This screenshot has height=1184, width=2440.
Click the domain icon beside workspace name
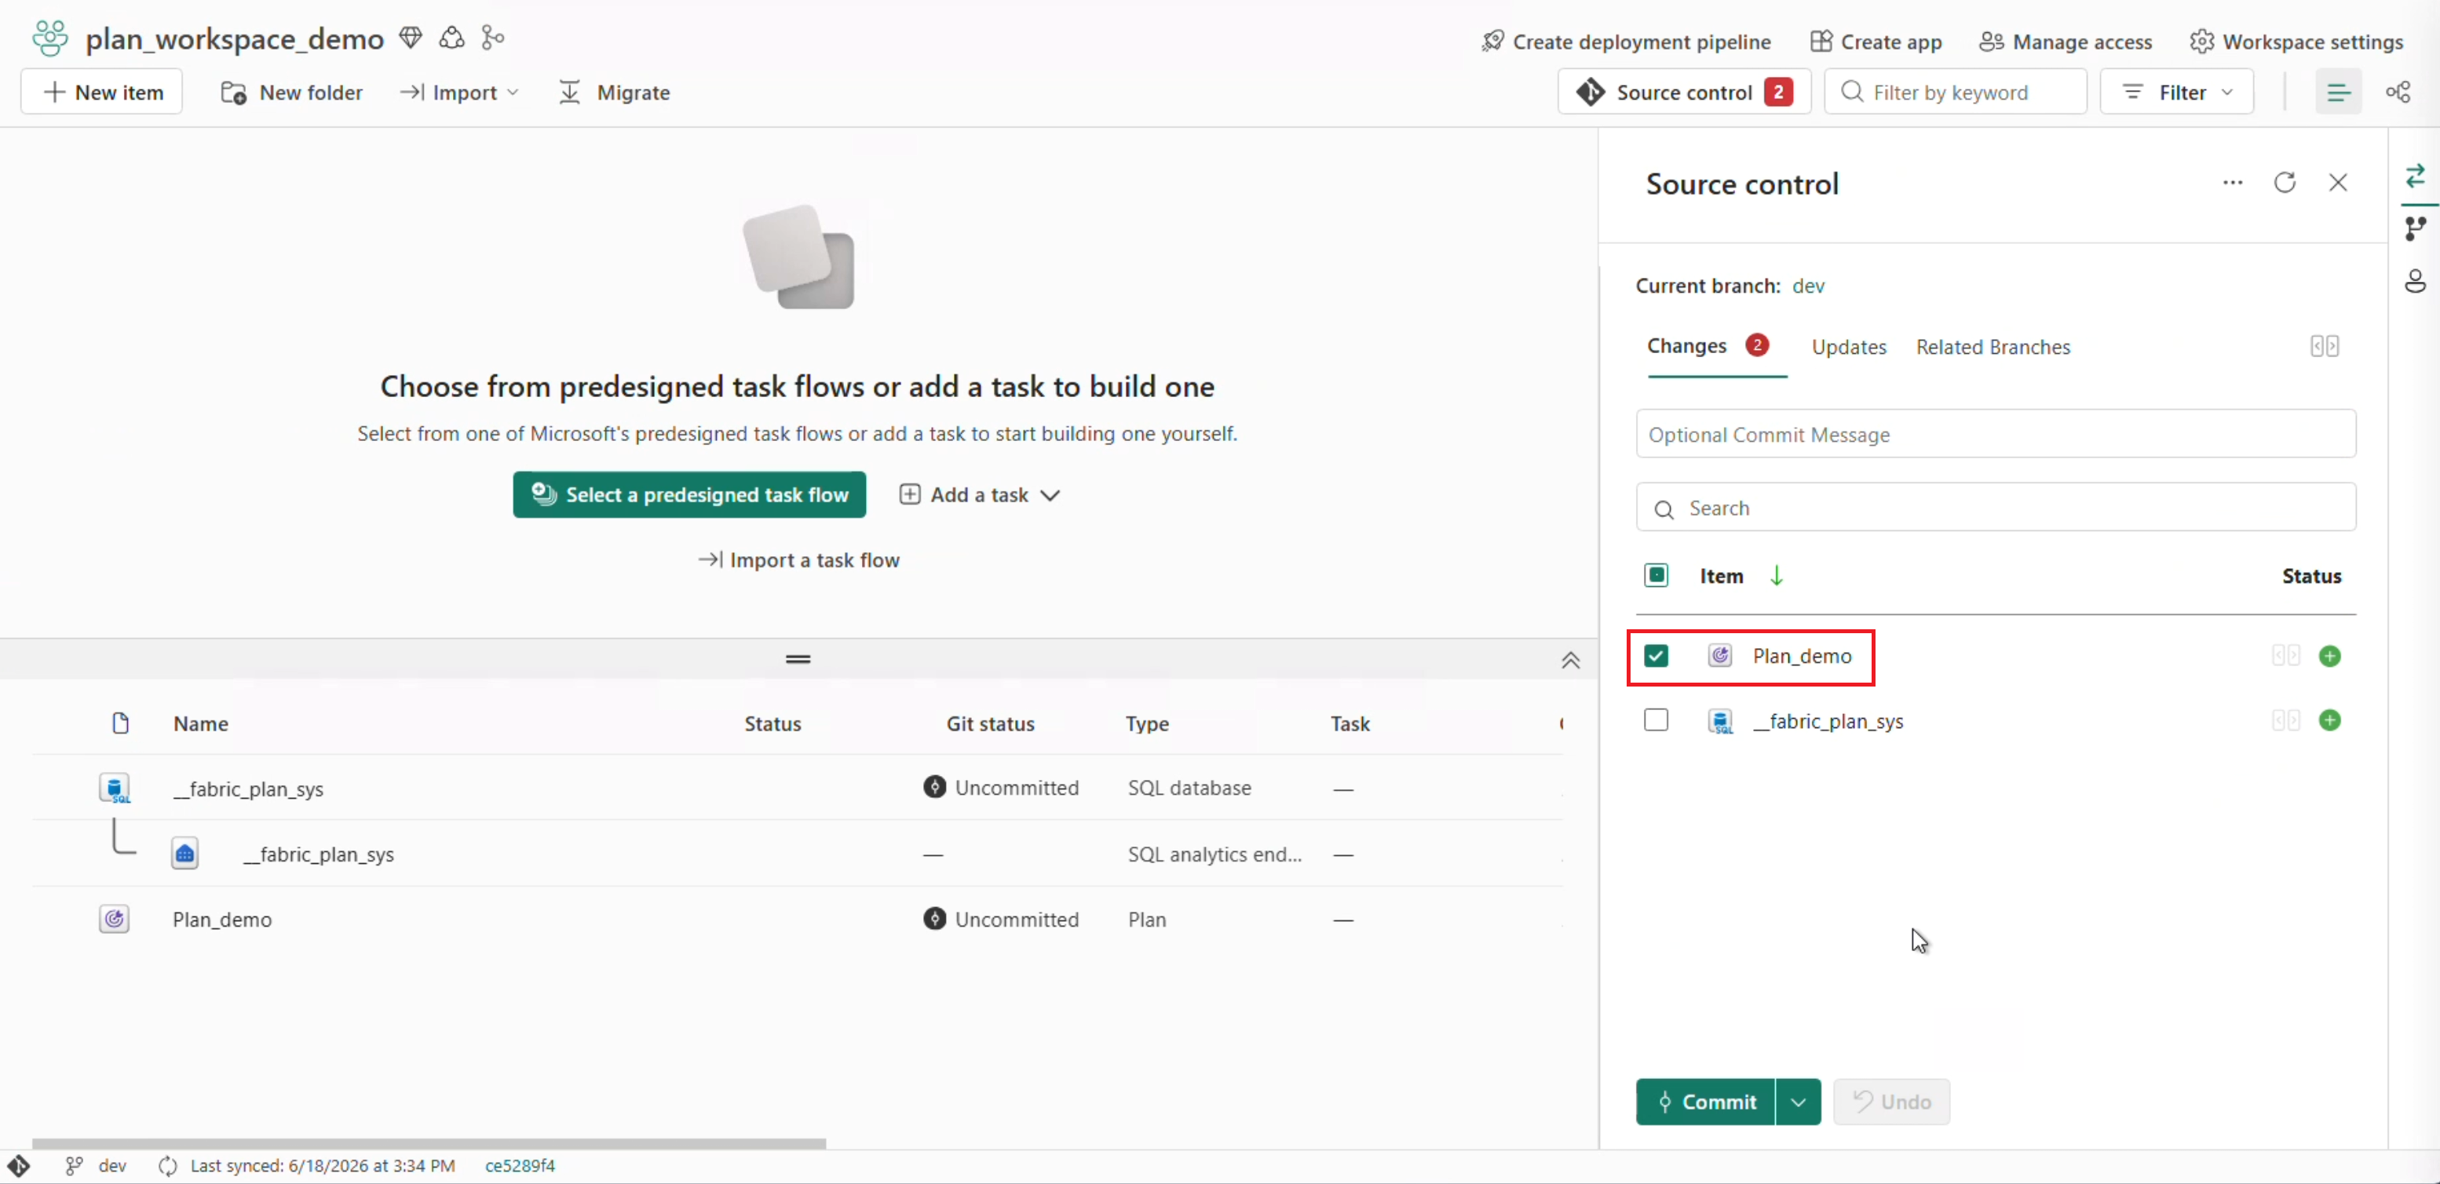click(452, 38)
